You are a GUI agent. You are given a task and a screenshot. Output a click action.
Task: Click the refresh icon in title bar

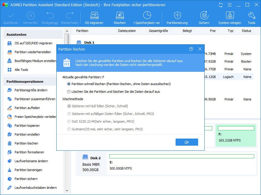(x=221, y=5)
